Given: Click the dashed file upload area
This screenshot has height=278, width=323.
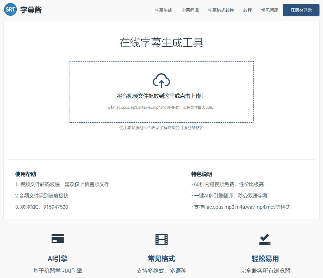Looking at the screenshot, I should tap(161, 92).
